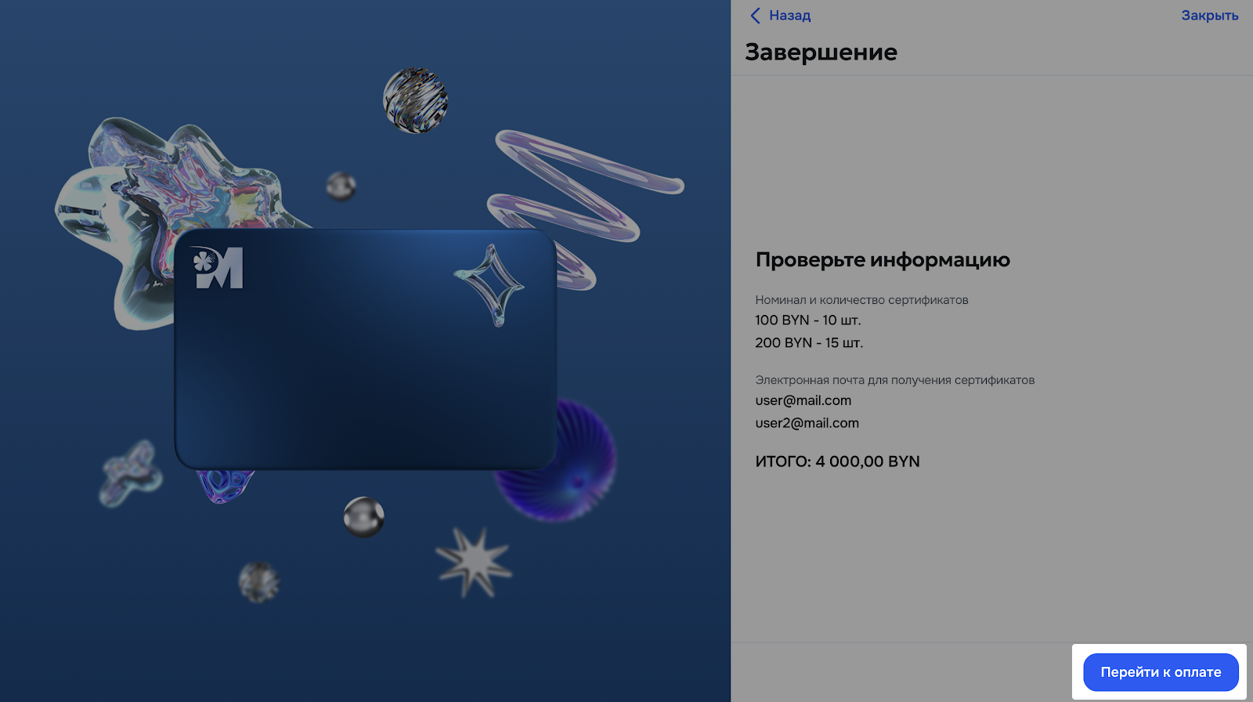Click the 200 BYN - 15 шт. line
The image size is (1253, 702).
[x=809, y=343]
